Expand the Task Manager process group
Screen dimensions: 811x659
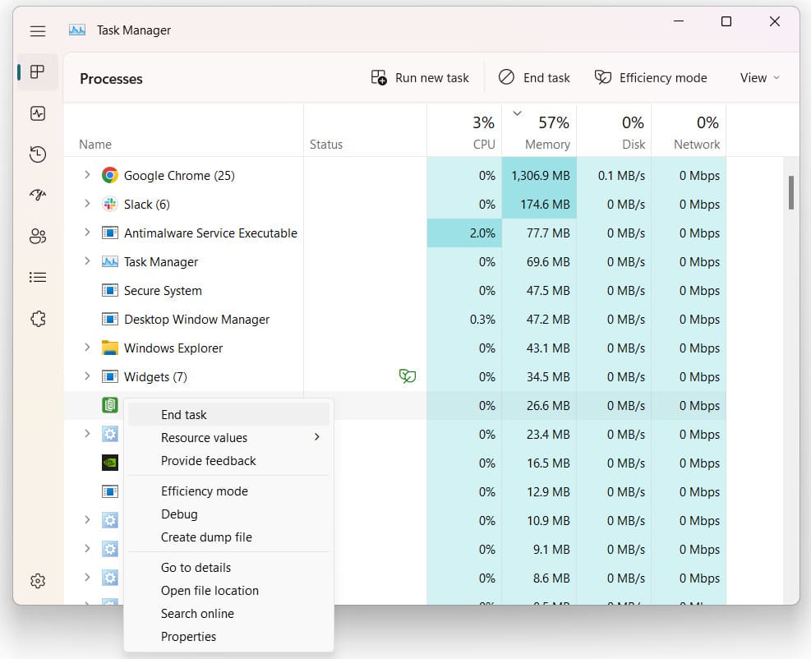click(87, 261)
